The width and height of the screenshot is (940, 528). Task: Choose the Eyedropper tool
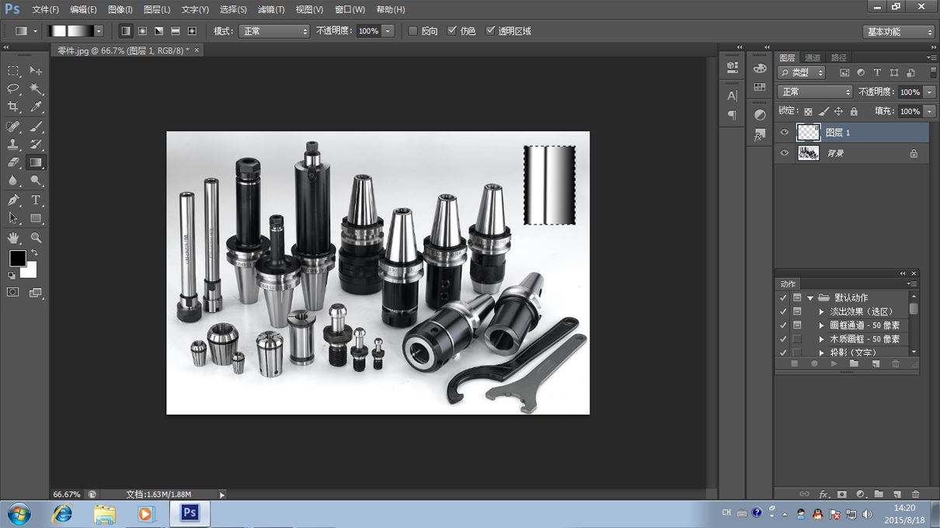pos(37,107)
